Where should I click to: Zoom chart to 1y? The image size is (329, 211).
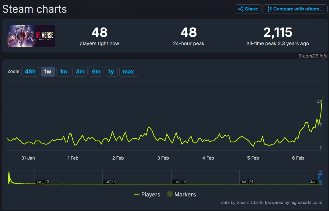(x=111, y=72)
